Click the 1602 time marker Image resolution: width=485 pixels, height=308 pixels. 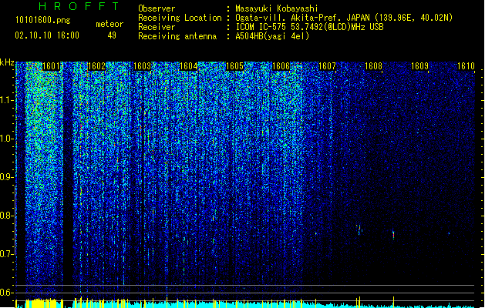tap(96, 66)
